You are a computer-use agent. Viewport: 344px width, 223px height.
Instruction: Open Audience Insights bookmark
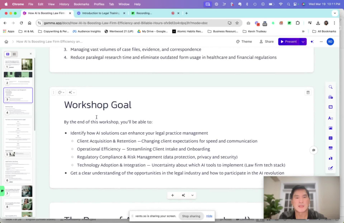coord(87,31)
